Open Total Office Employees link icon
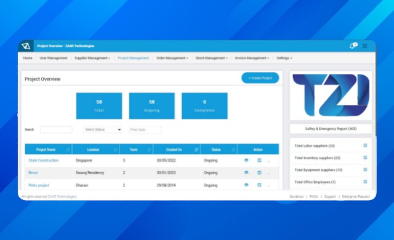The height and width of the screenshot is (240, 394). point(365,182)
